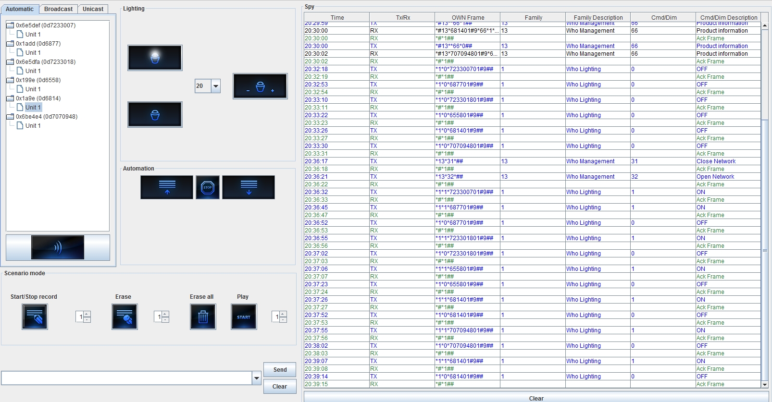
Task: Click frame *1*1*707094801#9## at 20:37:55
Action: click(x=468, y=330)
